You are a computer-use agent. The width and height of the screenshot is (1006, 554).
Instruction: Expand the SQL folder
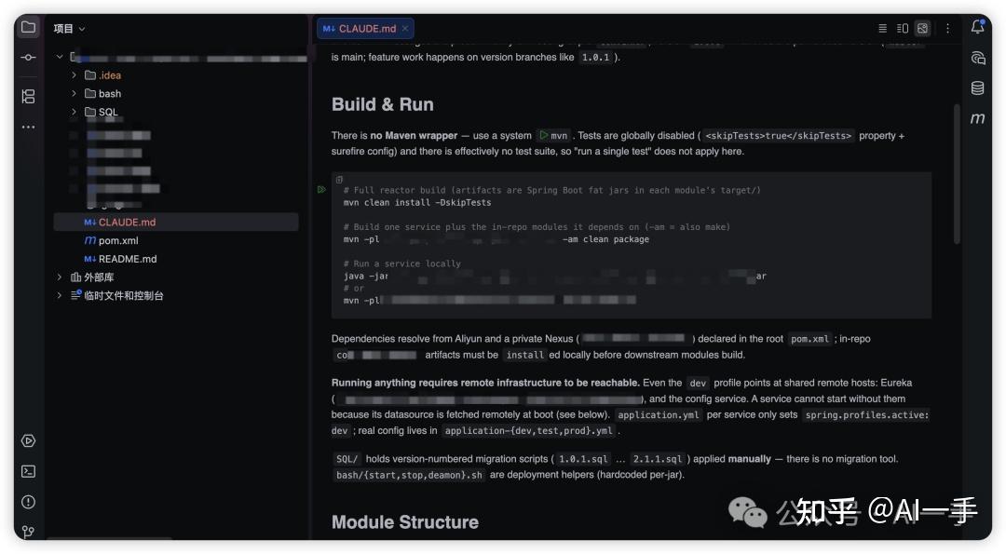[x=74, y=112]
